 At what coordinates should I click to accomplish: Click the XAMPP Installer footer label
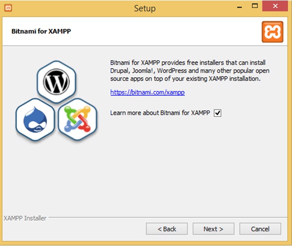25,218
